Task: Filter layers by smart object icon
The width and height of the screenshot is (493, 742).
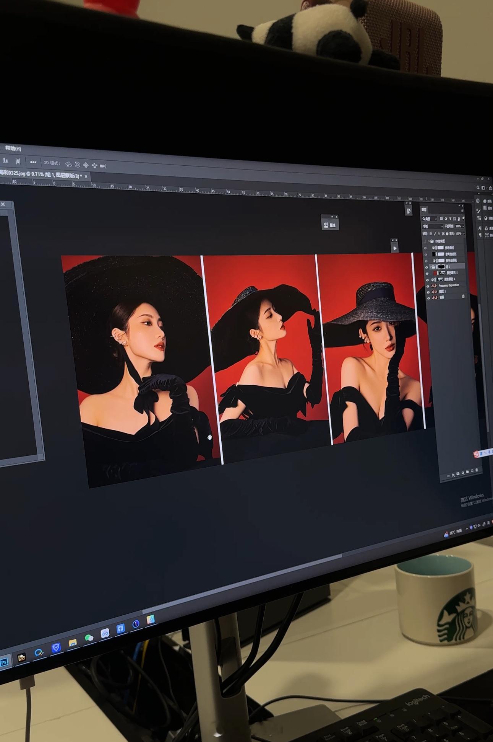Action: (x=458, y=219)
